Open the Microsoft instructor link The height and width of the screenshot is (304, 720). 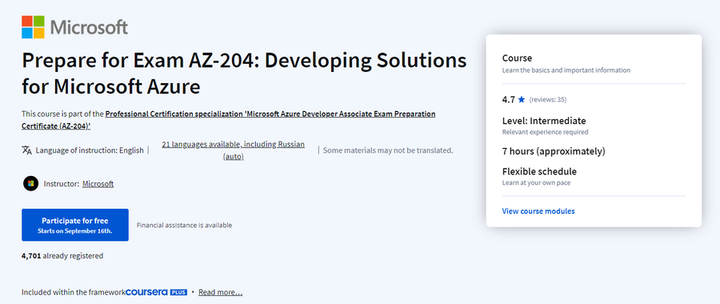coord(98,184)
